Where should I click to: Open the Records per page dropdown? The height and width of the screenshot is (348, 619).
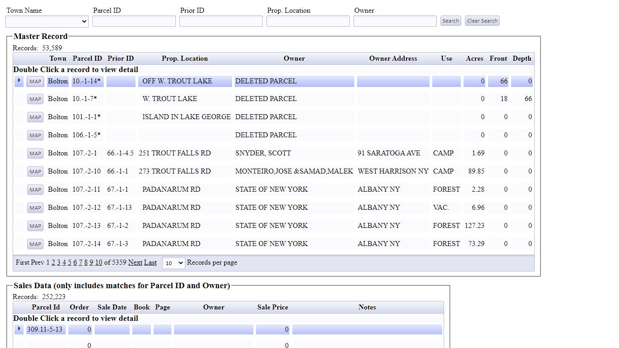pos(174,263)
